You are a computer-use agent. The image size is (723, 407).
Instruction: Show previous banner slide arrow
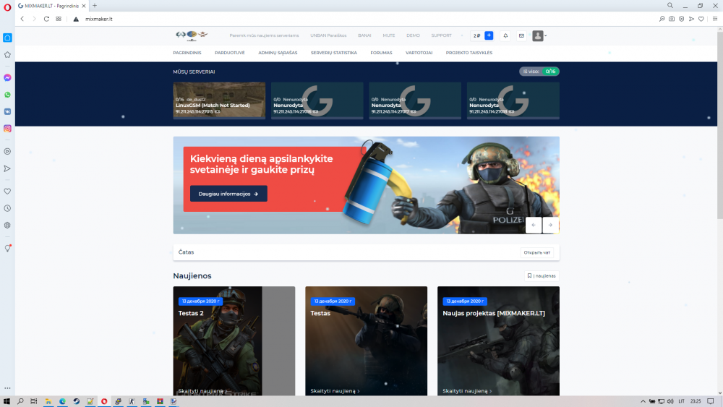coord(534,225)
